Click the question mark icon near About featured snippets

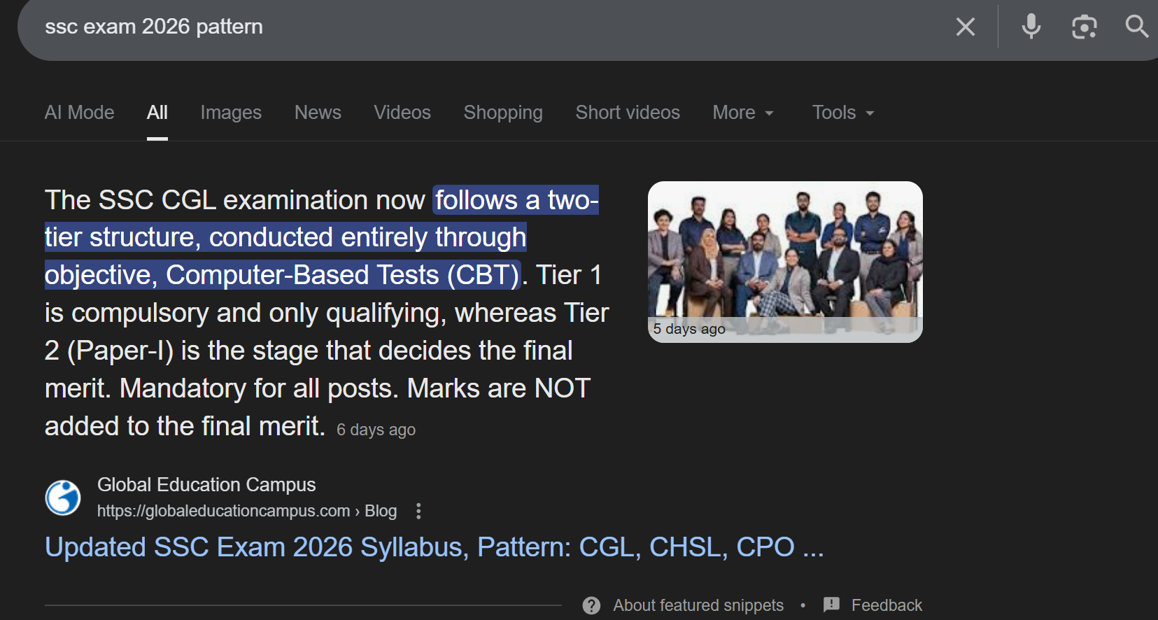pyautogui.click(x=592, y=605)
